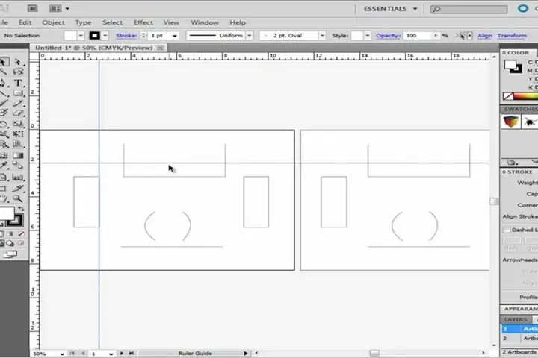Select the Zoom tool
This screenshot has width=538, height=358.
pyautogui.click(x=17, y=198)
